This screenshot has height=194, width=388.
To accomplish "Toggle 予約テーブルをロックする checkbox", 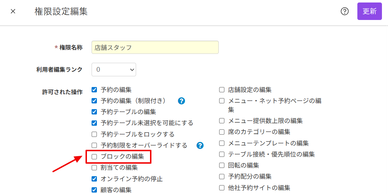I will point(94,134).
